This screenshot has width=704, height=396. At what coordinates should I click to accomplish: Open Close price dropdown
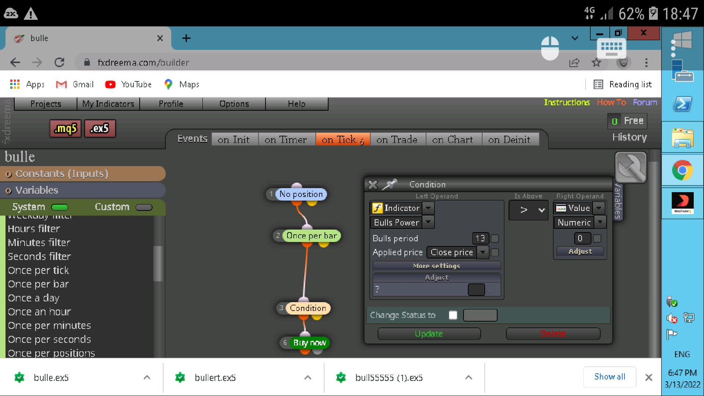click(483, 252)
